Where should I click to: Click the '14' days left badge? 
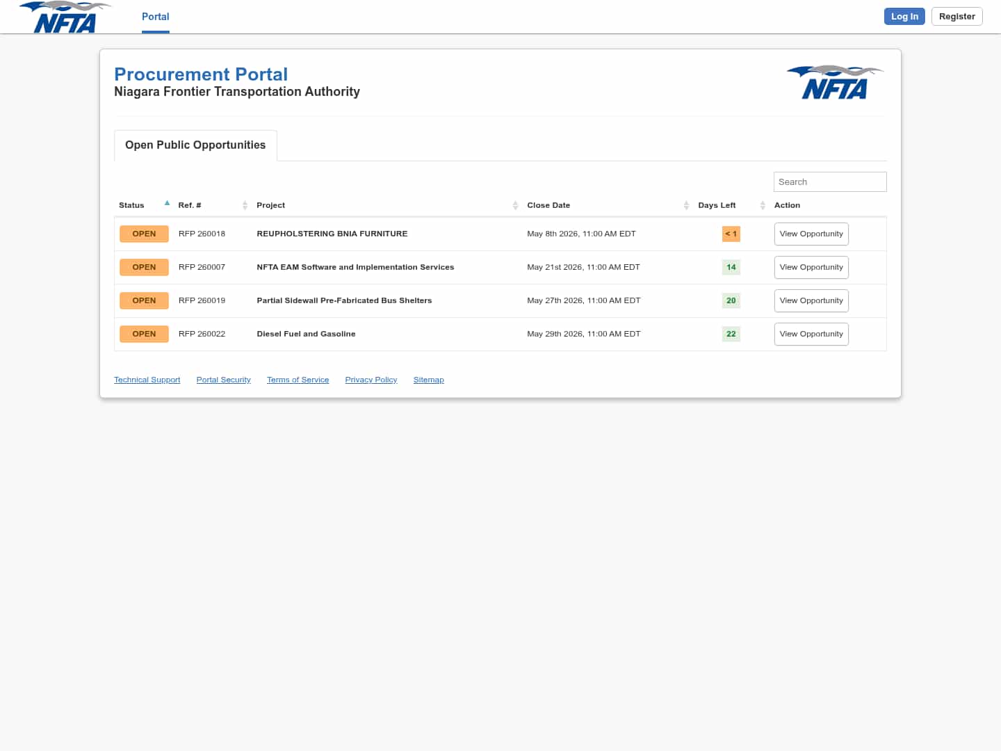[x=731, y=268]
